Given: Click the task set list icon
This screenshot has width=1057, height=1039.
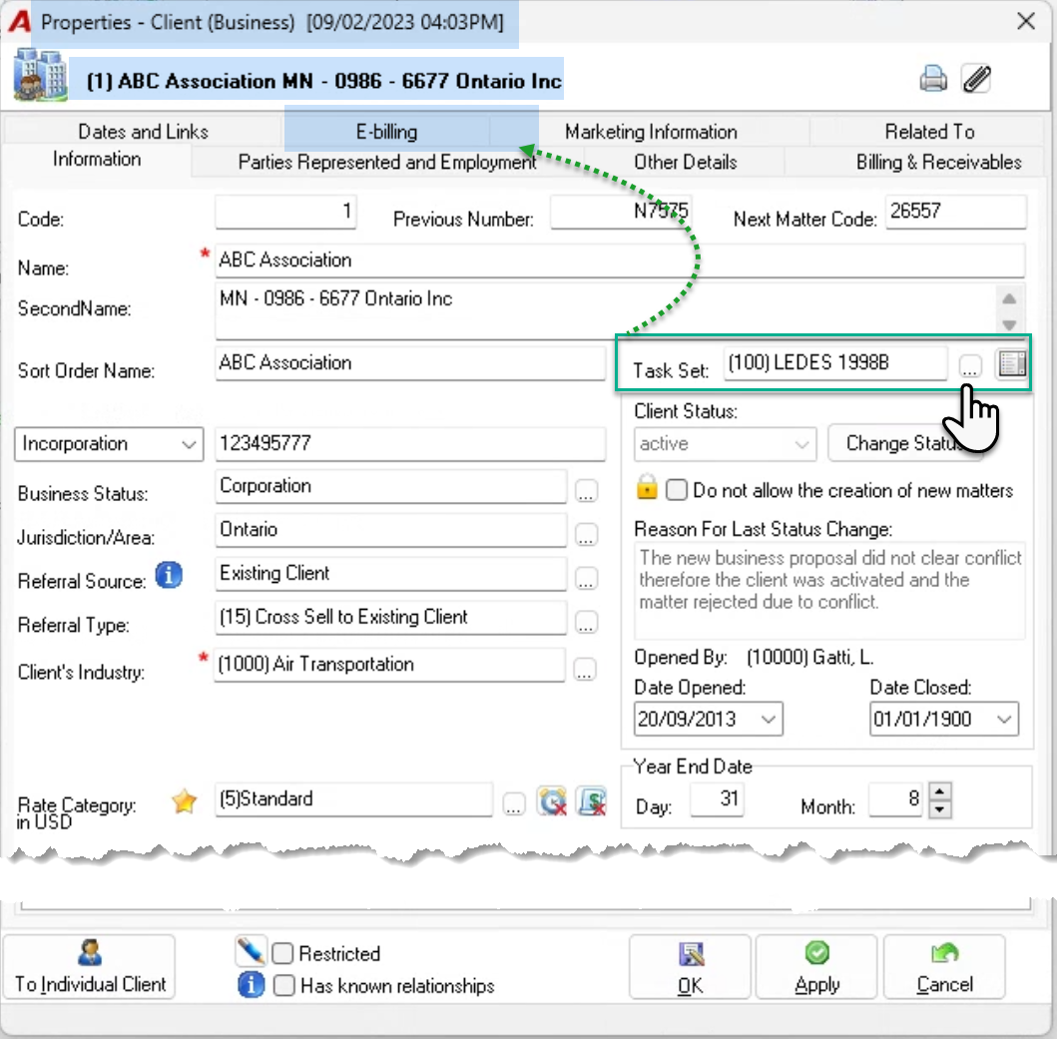Looking at the screenshot, I should (x=1012, y=363).
